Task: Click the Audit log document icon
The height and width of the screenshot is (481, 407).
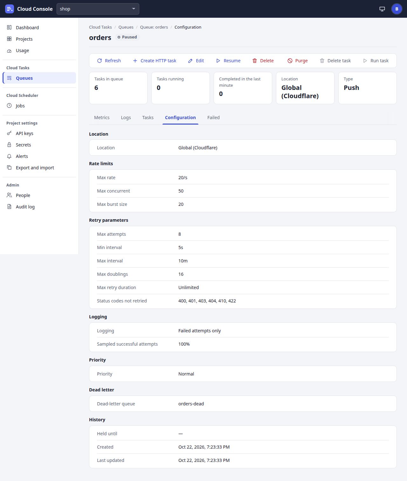Action: tap(9, 207)
